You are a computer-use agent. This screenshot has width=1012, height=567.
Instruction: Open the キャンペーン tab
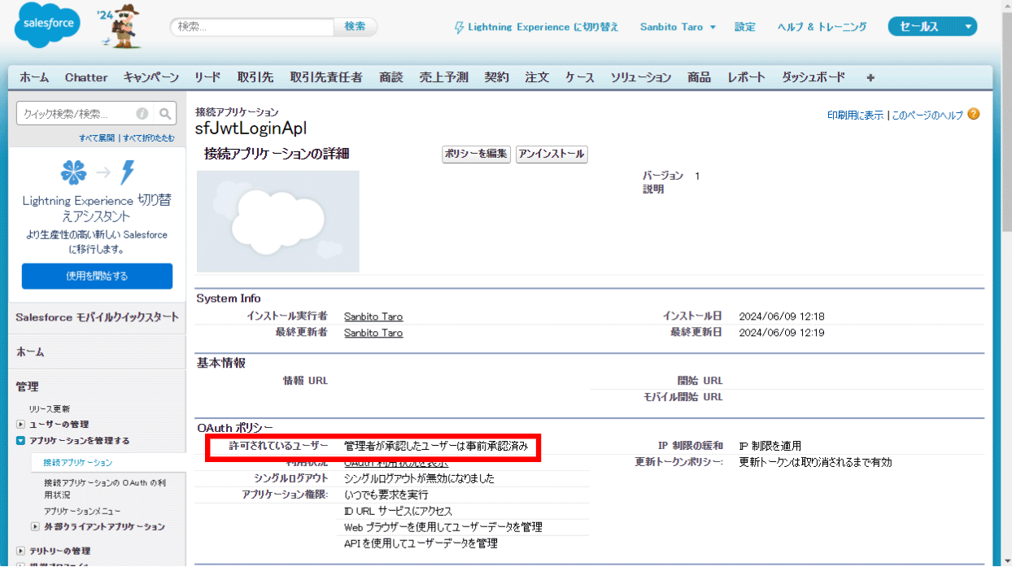[x=151, y=77]
